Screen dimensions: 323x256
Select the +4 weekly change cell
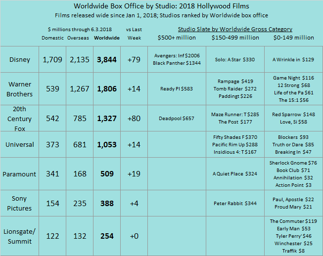pyautogui.click(x=134, y=203)
